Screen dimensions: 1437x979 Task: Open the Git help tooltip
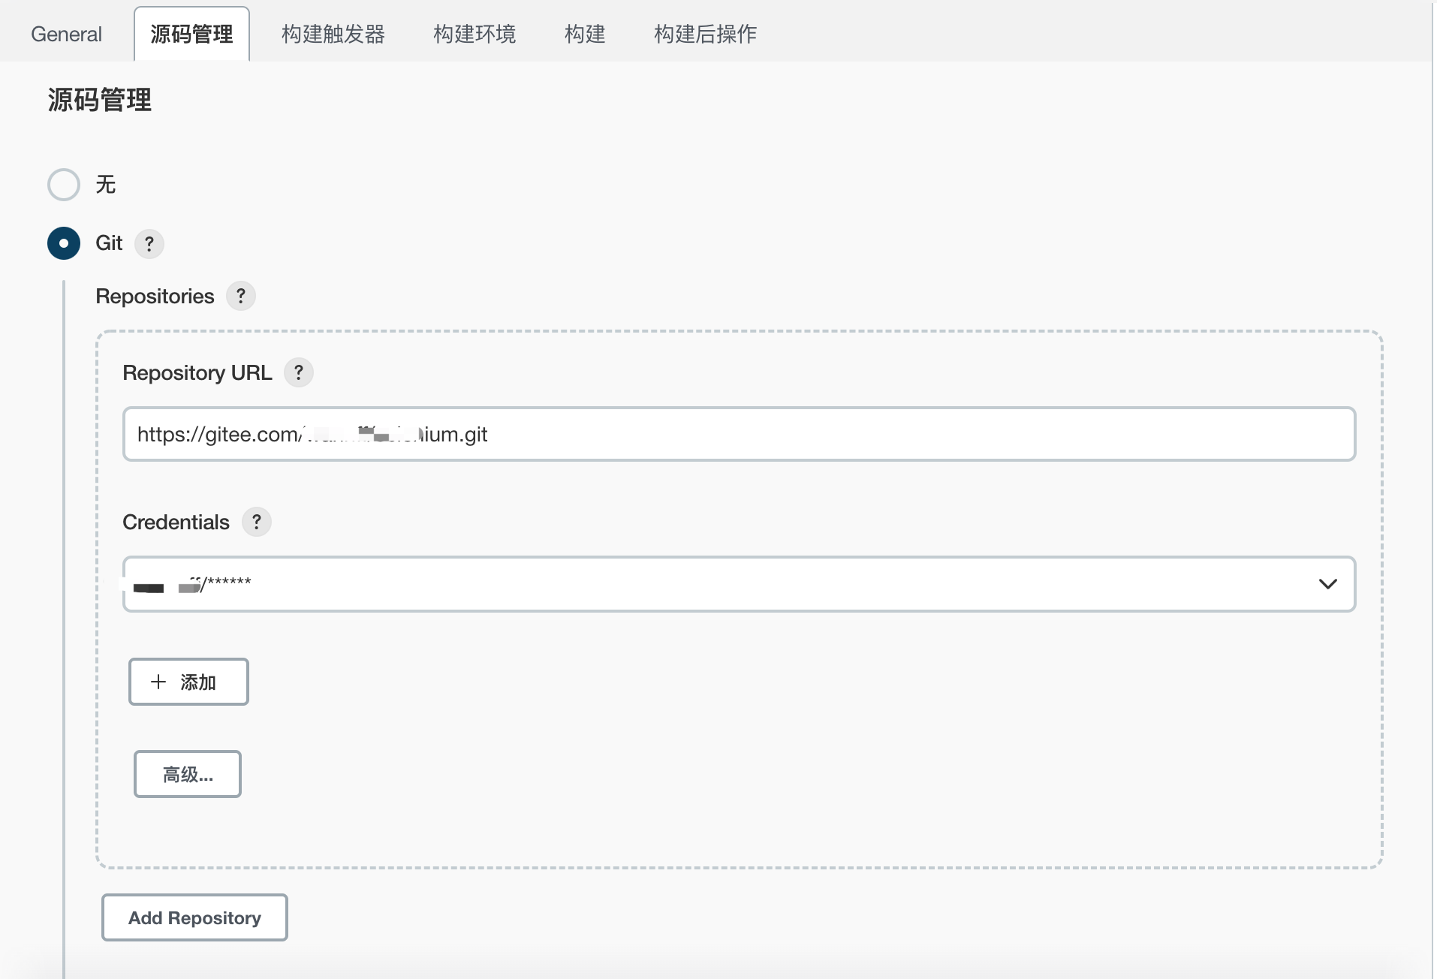[x=149, y=243]
